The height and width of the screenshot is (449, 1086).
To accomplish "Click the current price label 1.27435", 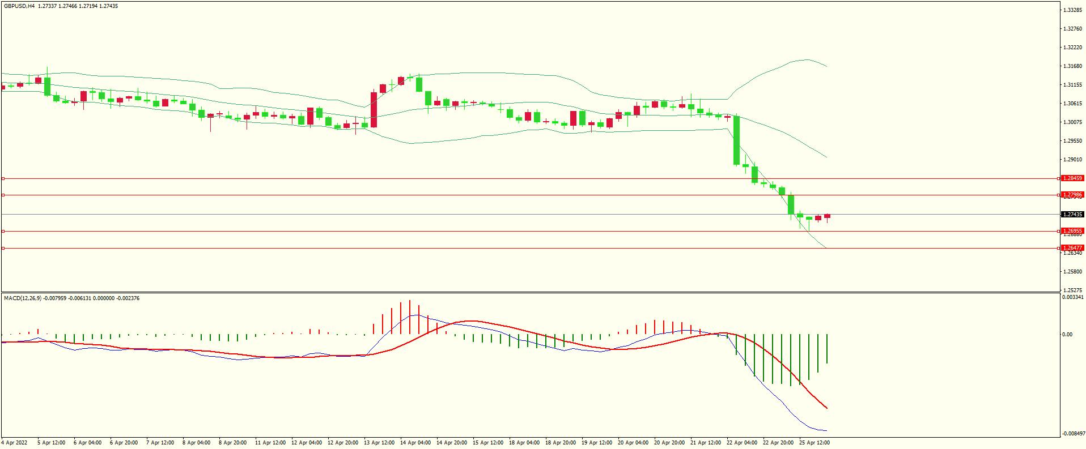I will click(x=1072, y=215).
